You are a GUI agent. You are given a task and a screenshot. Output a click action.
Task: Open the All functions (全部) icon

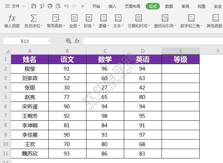click(74, 18)
